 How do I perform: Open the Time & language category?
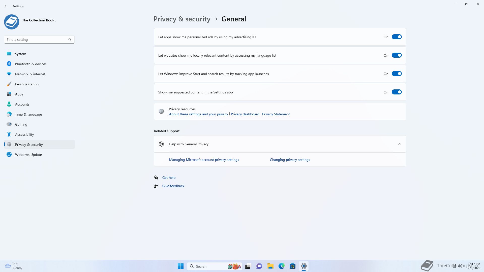(x=28, y=114)
